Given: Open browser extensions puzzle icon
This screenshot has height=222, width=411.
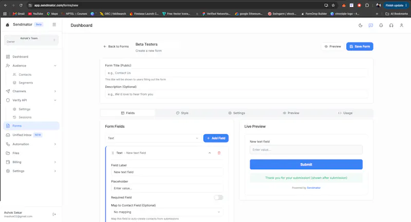Looking at the screenshot, I should pyautogui.click(x=367, y=5).
